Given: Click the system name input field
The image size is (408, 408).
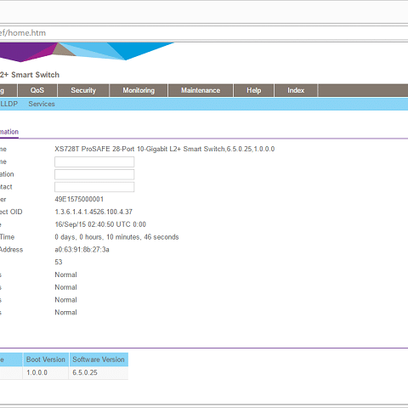Looking at the screenshot, I should (94, 161).
